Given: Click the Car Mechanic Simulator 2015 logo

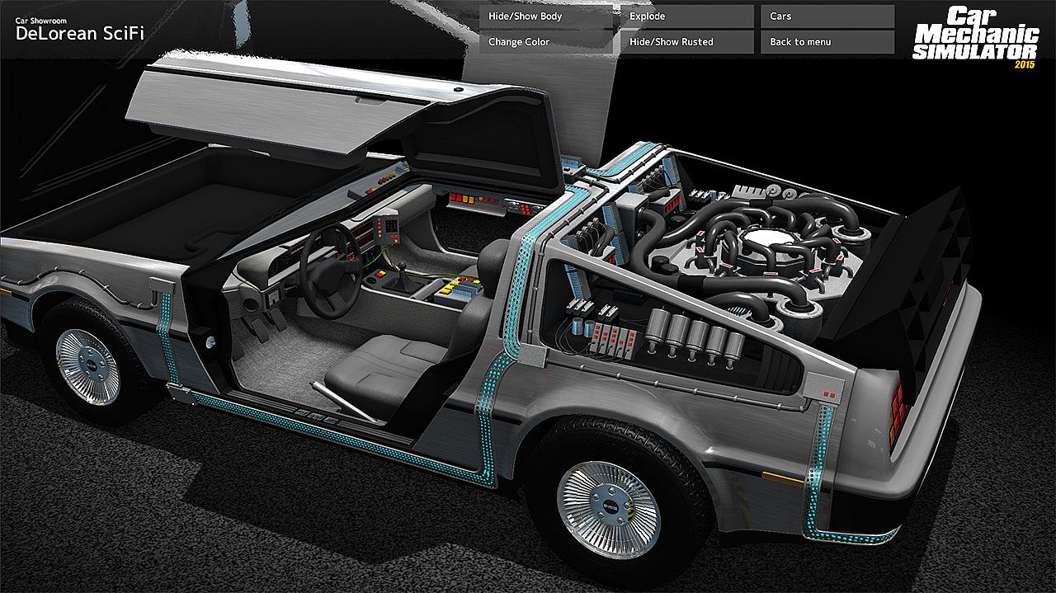Looking at the screenshot, I should (975, 38).
